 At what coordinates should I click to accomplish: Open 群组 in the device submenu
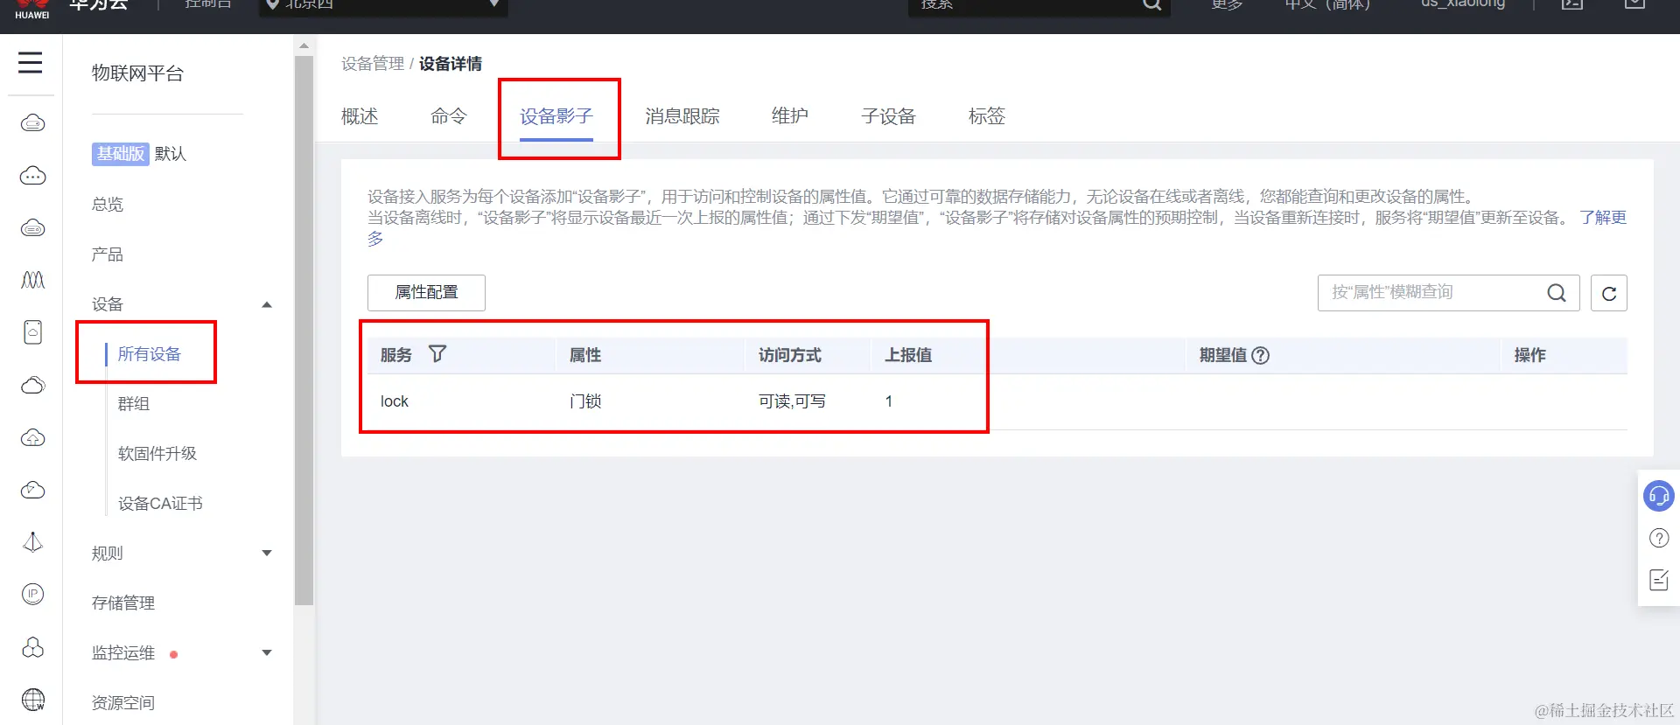[134, 403]
